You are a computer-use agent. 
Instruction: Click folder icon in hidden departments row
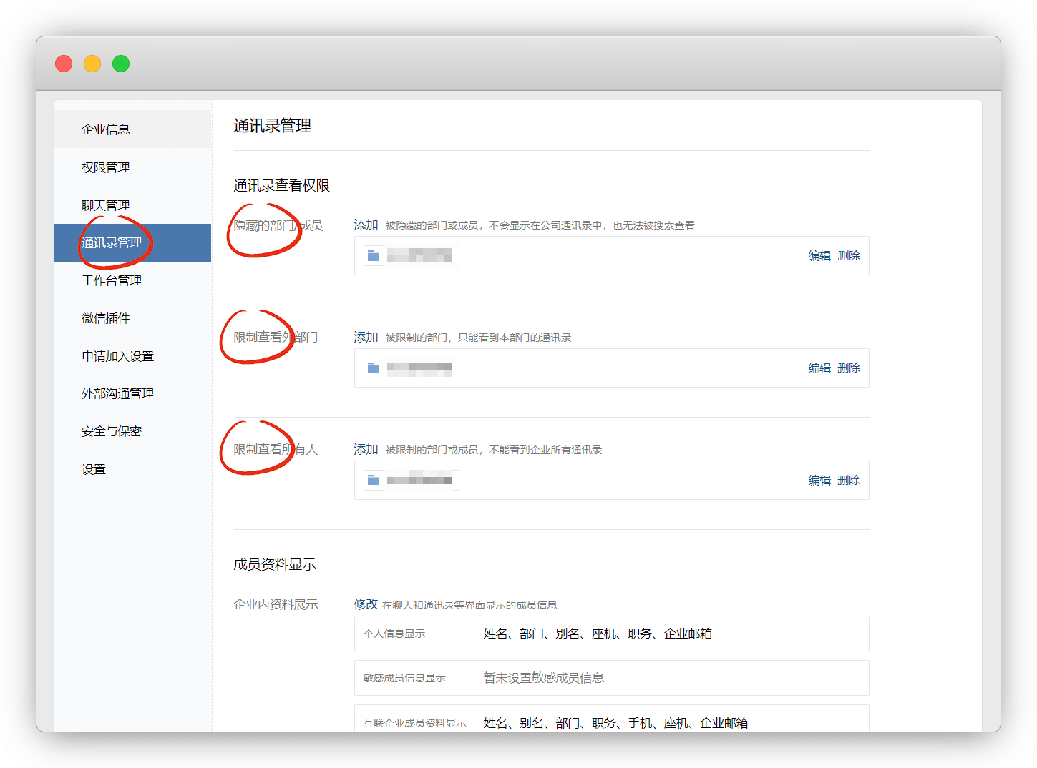pos(374,255)
